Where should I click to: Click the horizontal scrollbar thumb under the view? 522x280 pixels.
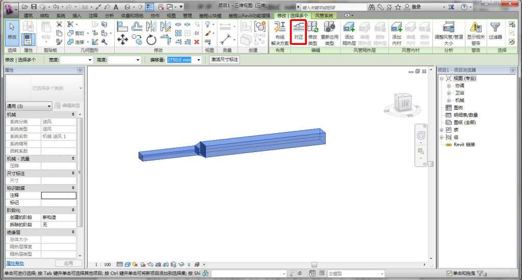[x=314, y=265]
